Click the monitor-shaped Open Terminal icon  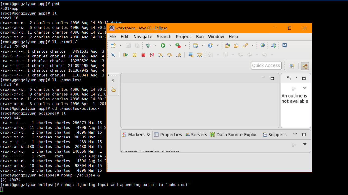284,45
